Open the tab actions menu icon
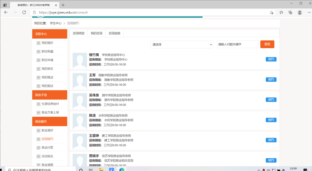 5,5
